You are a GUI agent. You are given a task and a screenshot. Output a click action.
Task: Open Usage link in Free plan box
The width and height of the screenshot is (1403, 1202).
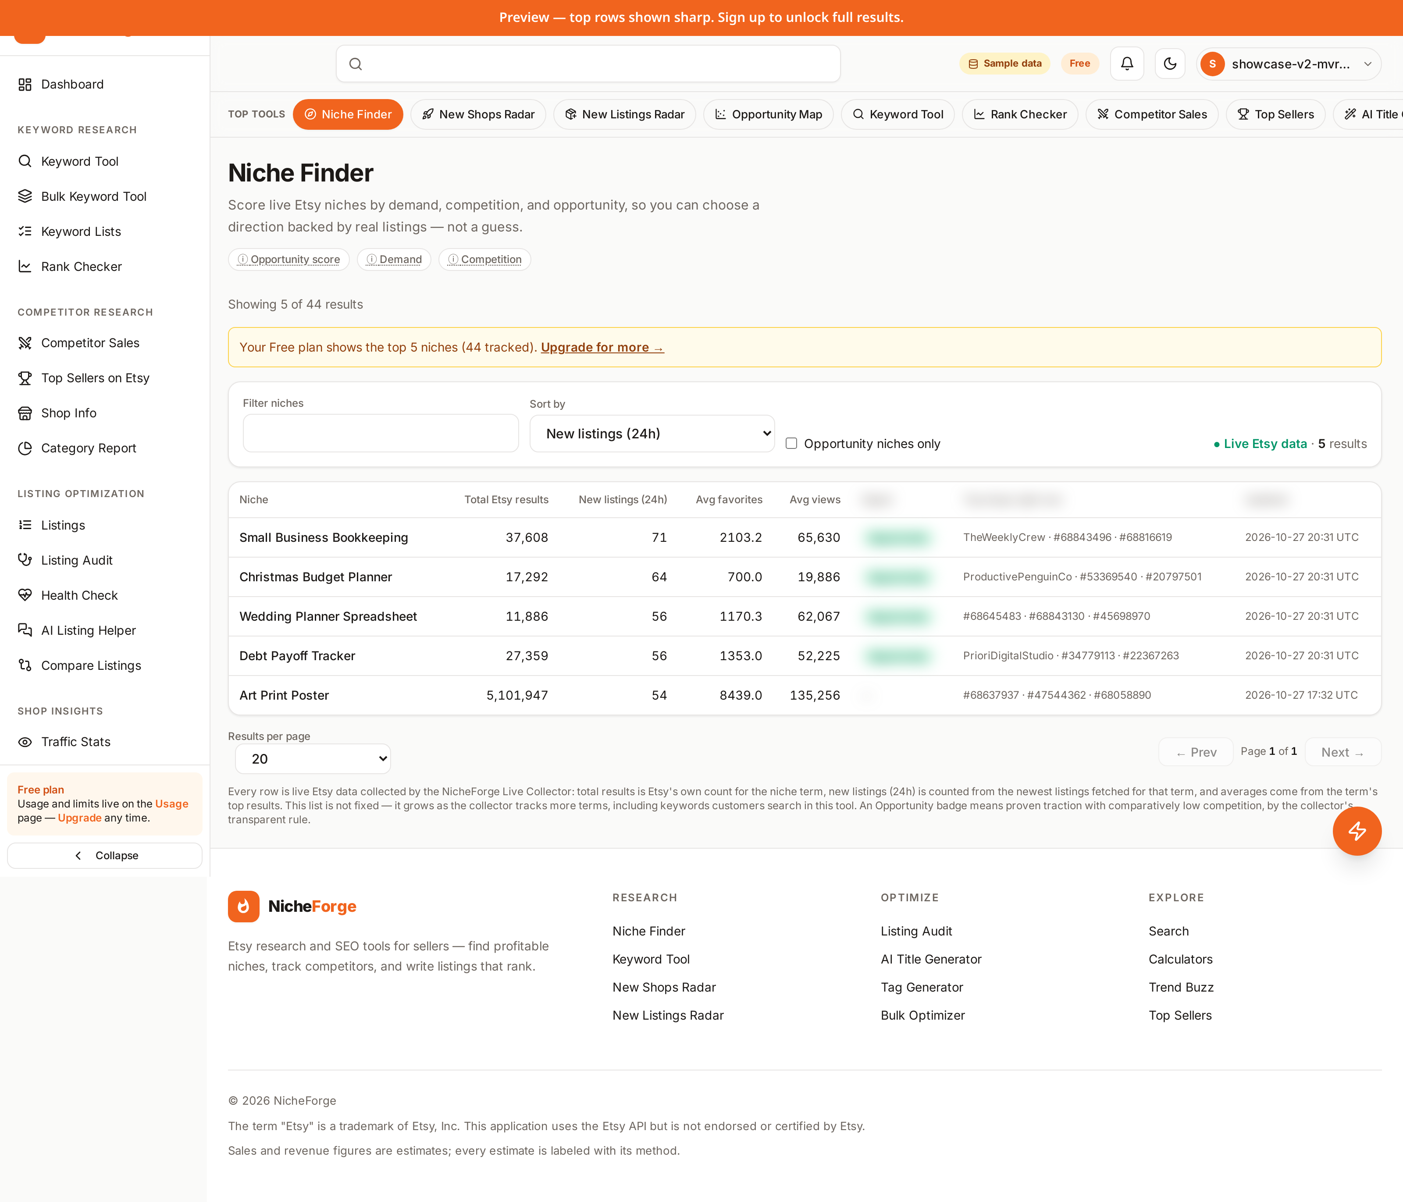172,804
